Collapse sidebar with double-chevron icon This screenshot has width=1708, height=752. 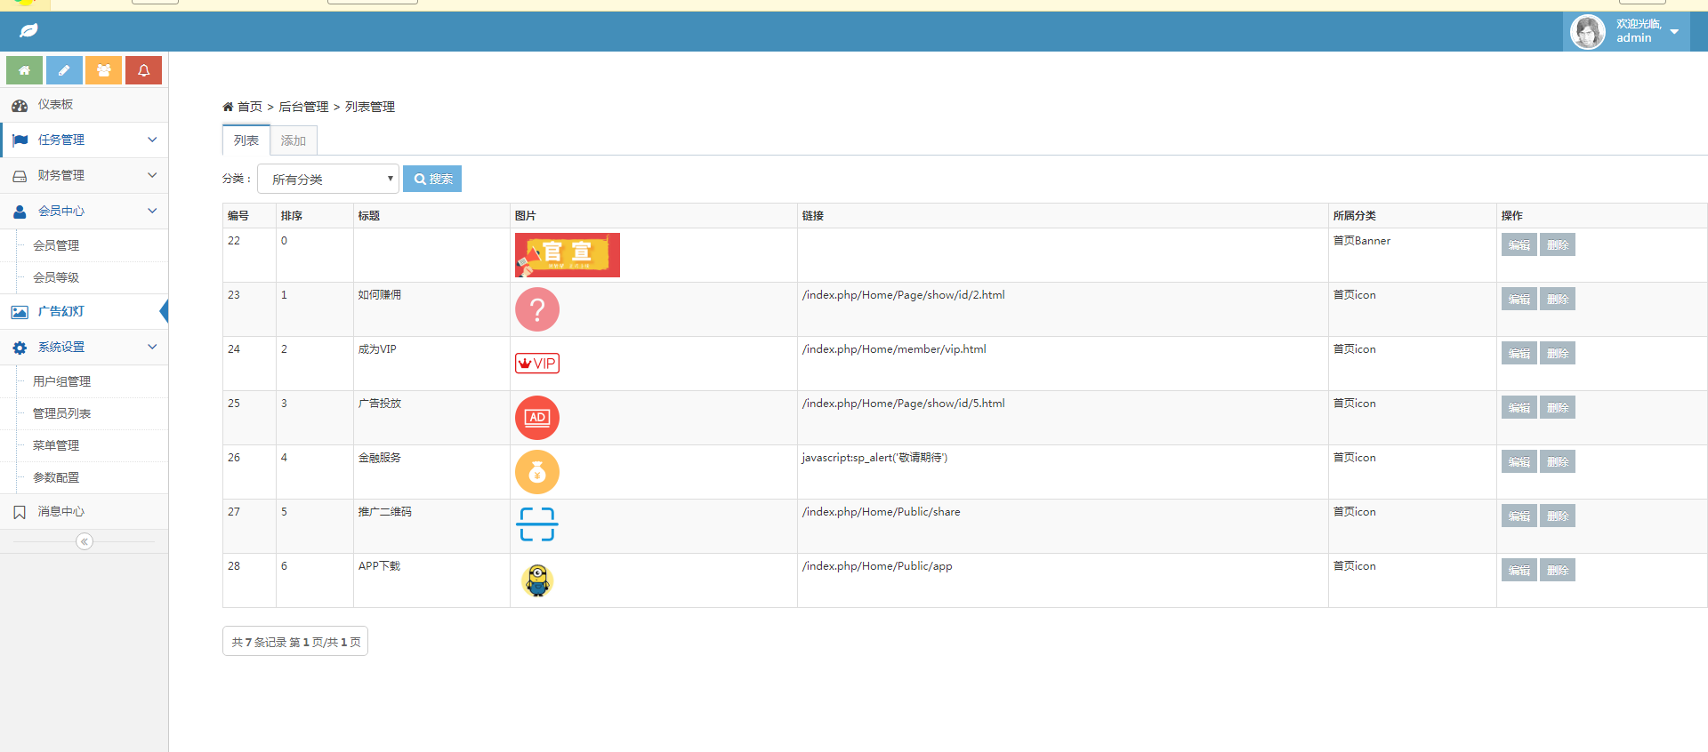(85, 541)
